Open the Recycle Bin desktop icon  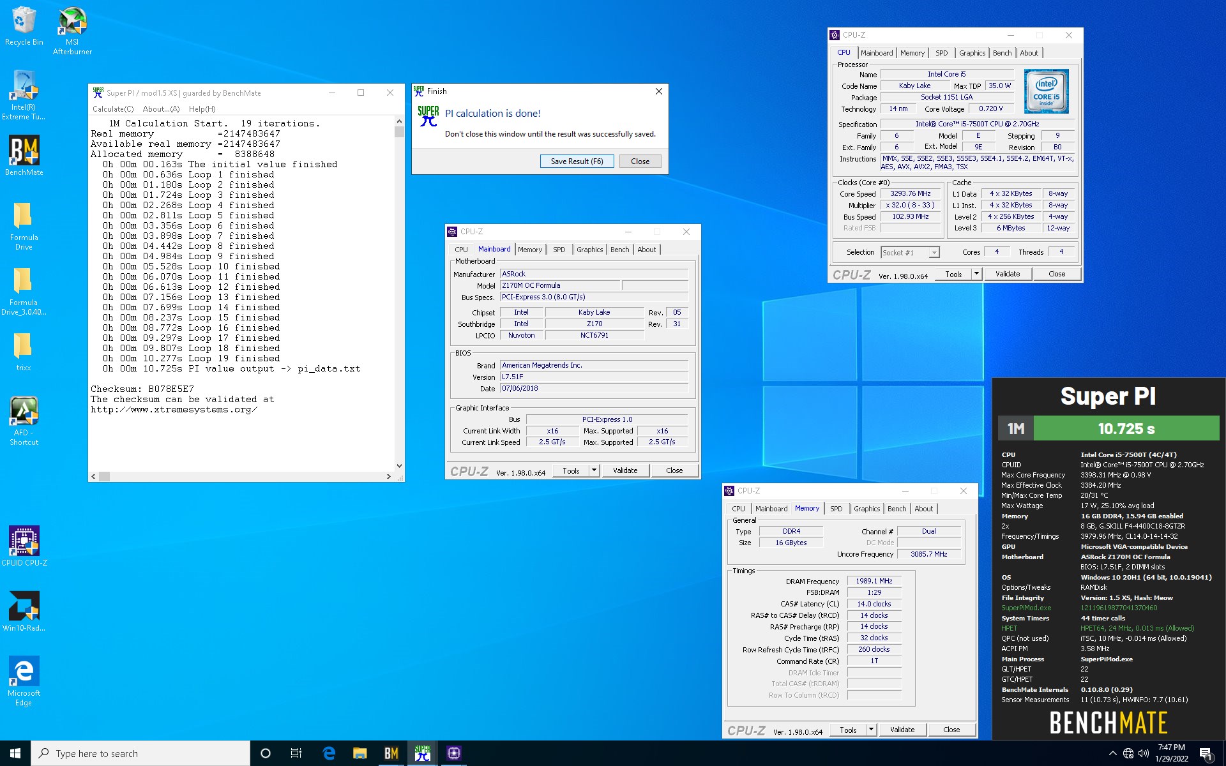pyautogui.click(x=24, y=26)
